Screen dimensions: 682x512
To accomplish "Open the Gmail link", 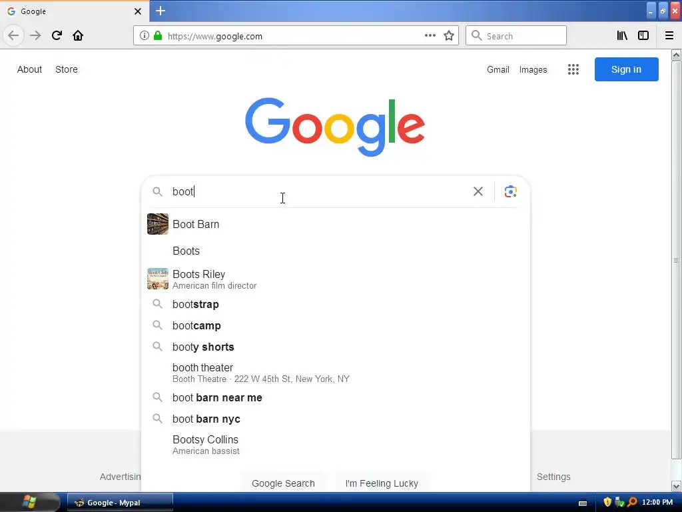I will pos(498,69).
